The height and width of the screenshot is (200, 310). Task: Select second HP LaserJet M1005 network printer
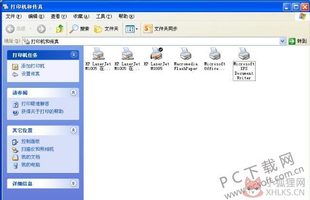coord(127,59)
